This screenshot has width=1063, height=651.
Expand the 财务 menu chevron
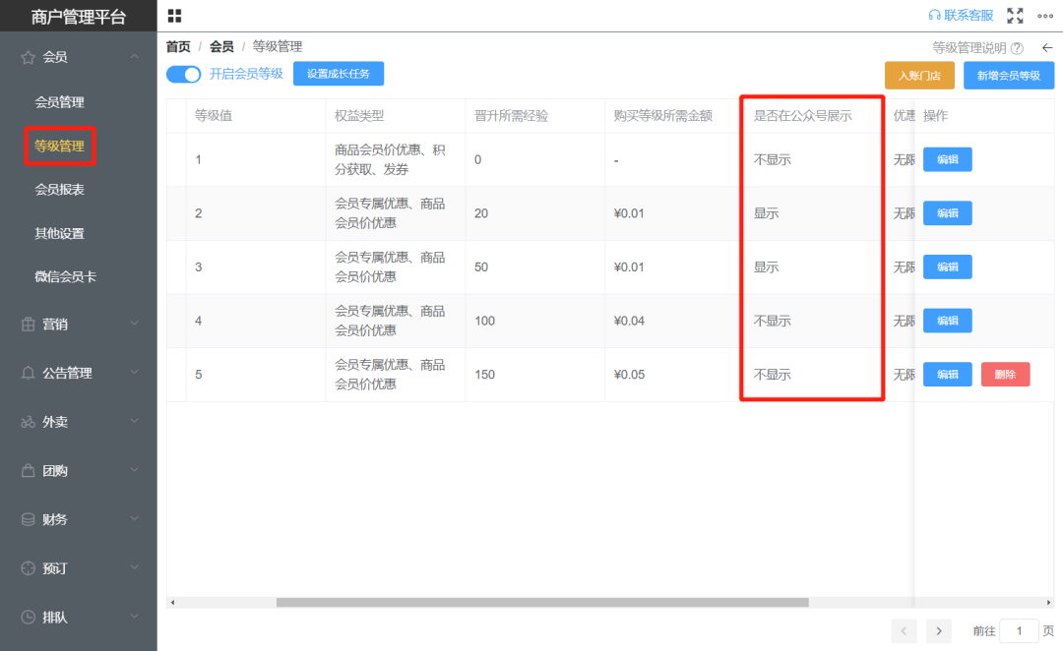134,519
